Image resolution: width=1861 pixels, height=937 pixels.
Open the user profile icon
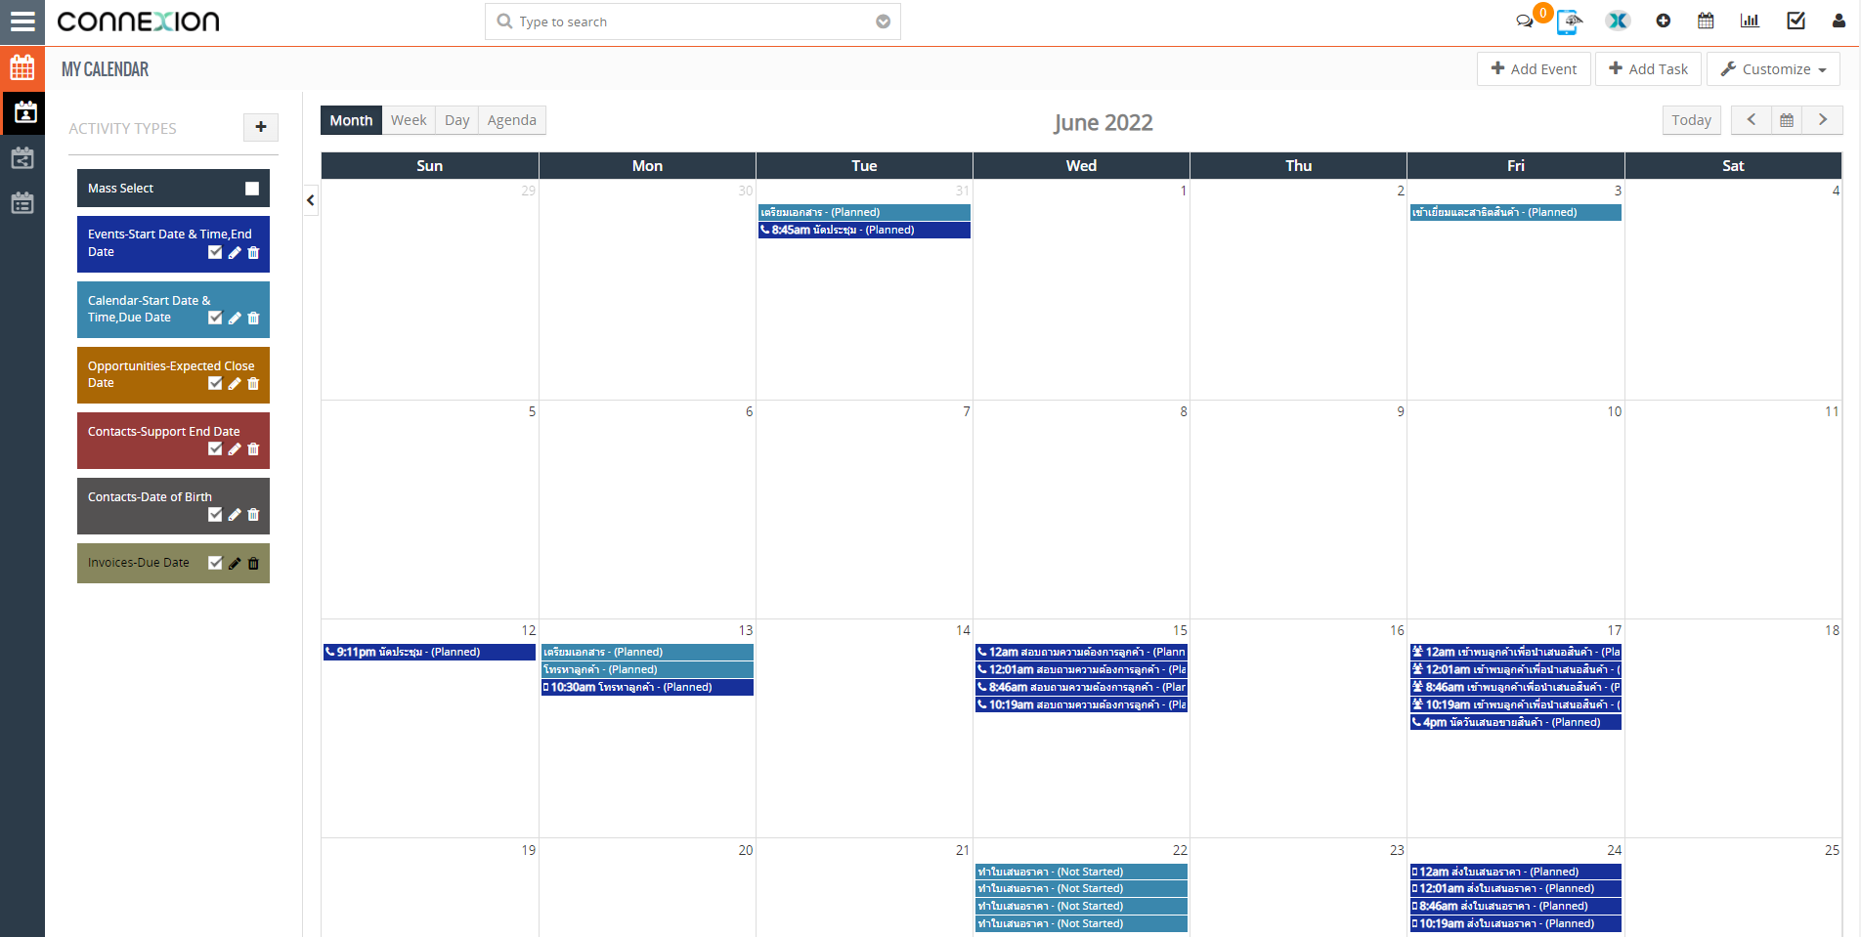(1839, 21)
